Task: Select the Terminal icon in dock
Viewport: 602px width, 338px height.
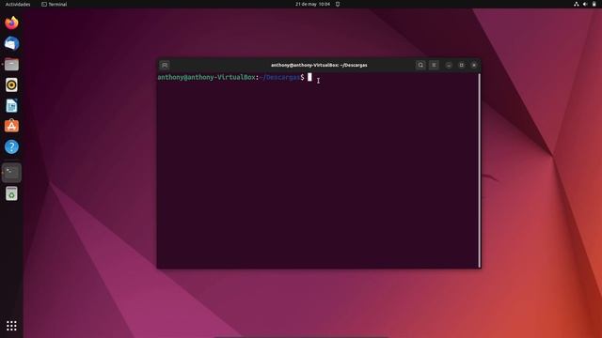Action: (x=11, y=173)
